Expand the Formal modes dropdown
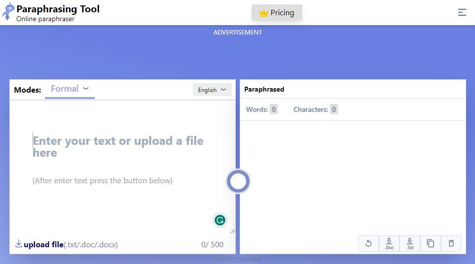This screenshot has width=475, height=264. [x=70, y=89]
